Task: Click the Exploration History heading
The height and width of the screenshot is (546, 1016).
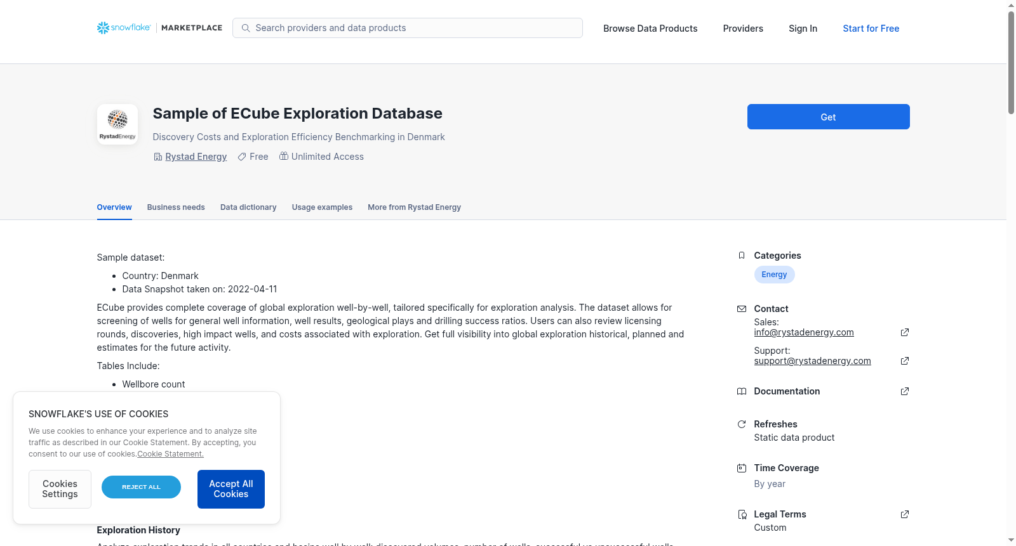Action: pos(138,530)
